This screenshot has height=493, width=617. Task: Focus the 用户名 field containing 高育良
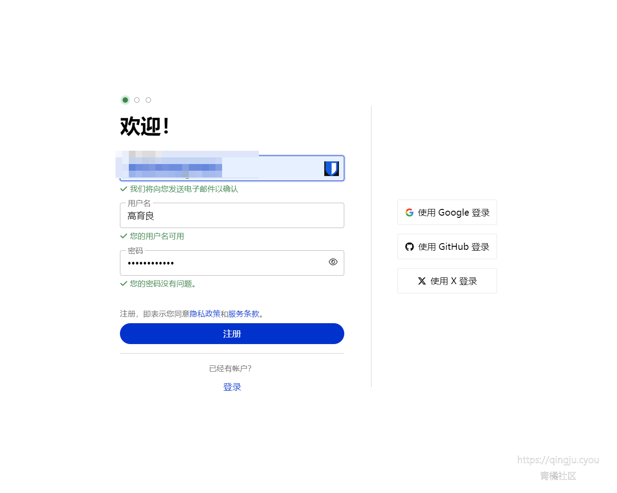tap(232, 216)
